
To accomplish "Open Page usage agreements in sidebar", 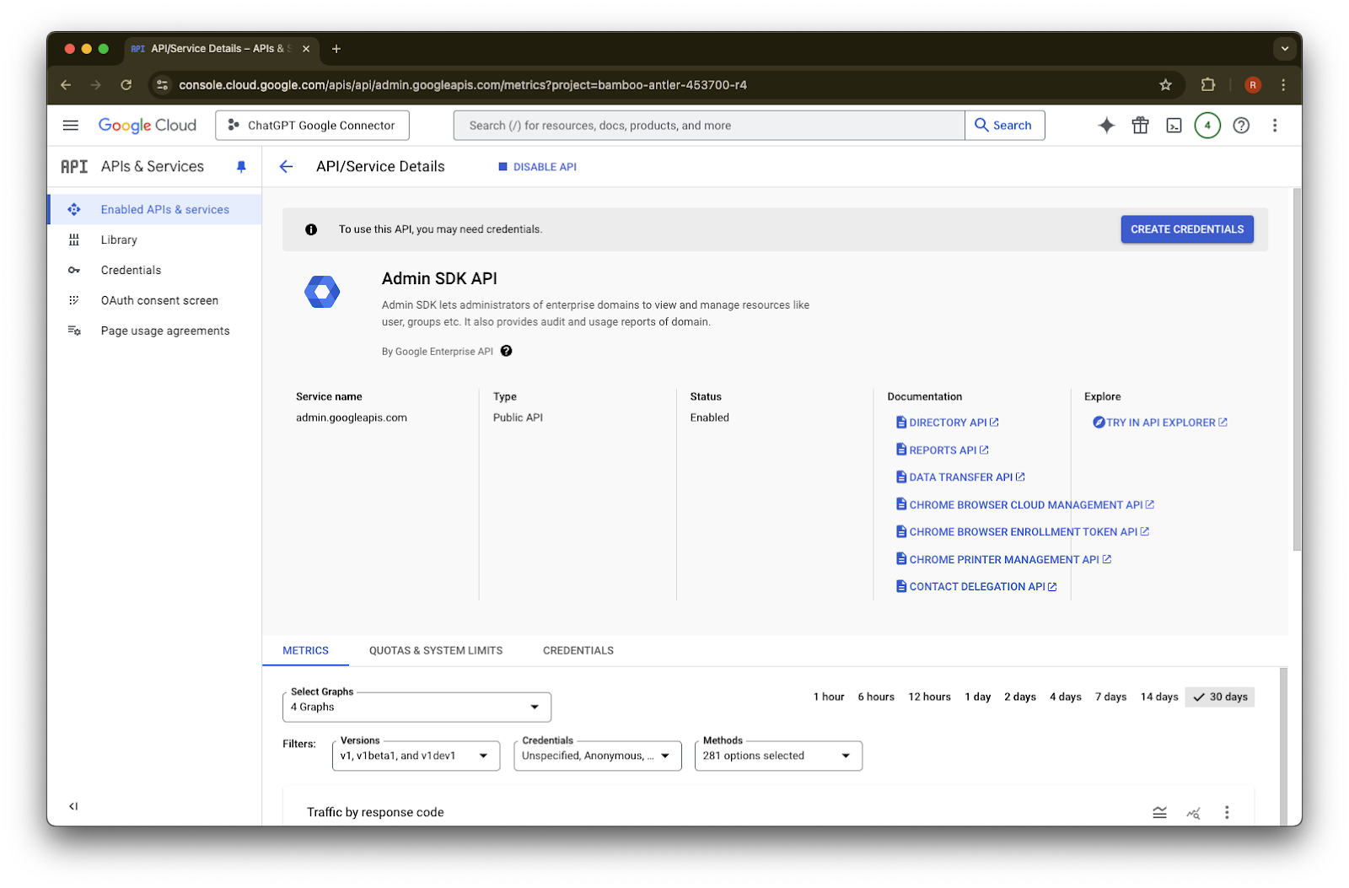I will pyautogui.click(x=155, y=331).
